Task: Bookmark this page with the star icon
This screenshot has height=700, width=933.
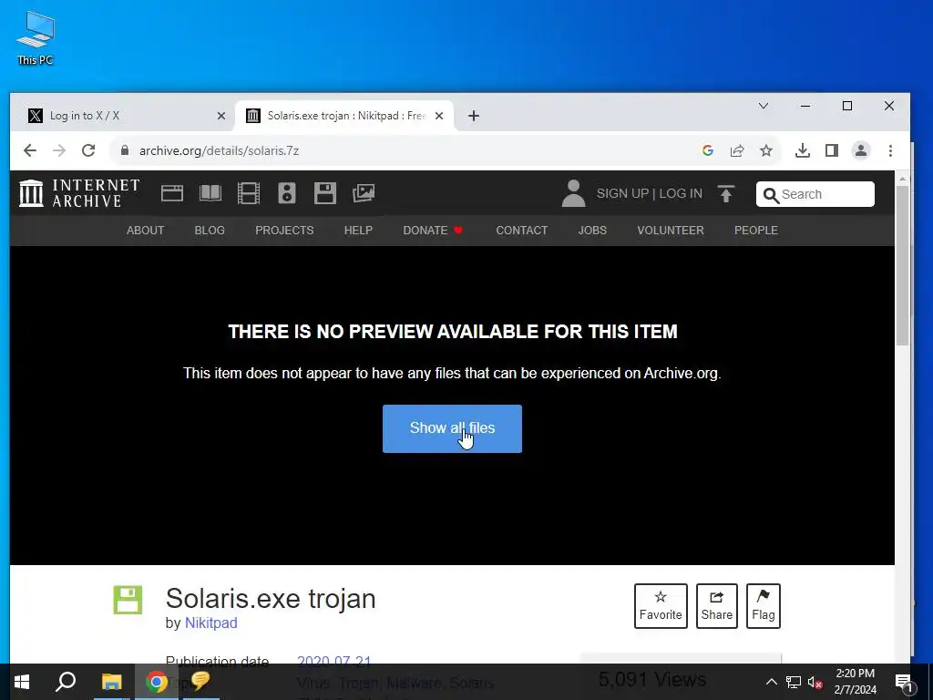Action: [765, 150]
